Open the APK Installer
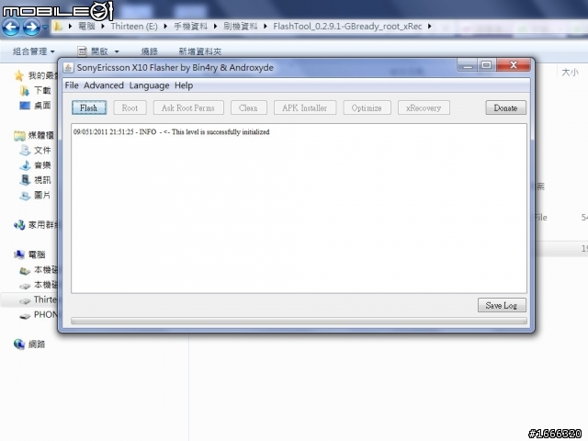The width and height of the screenshot is (588, 441). pos(305,108)
